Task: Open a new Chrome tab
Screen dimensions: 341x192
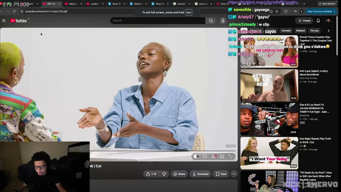Action: pos(304,4)
